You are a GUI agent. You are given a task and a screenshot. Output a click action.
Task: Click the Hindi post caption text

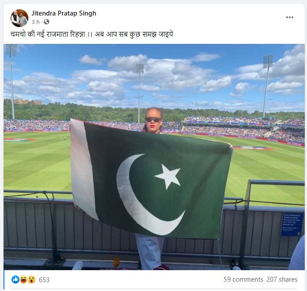(92, 34)
